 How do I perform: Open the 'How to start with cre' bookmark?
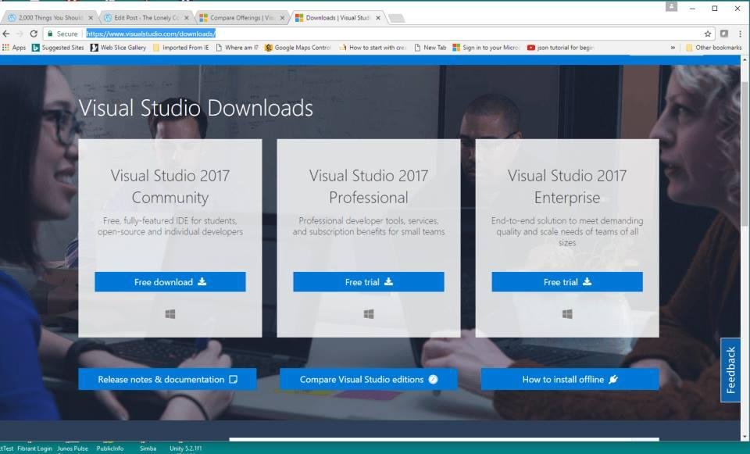click(x=373, y=48)
